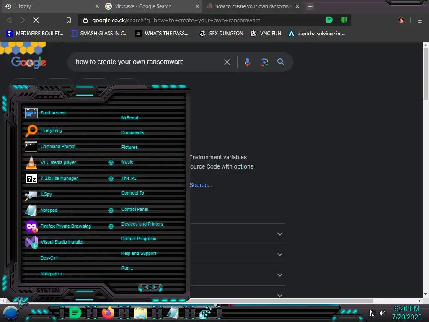Screen dimensions: 429x322
Task: Click the taskbar clock 6:20 PM
Action: coord(406,309)
